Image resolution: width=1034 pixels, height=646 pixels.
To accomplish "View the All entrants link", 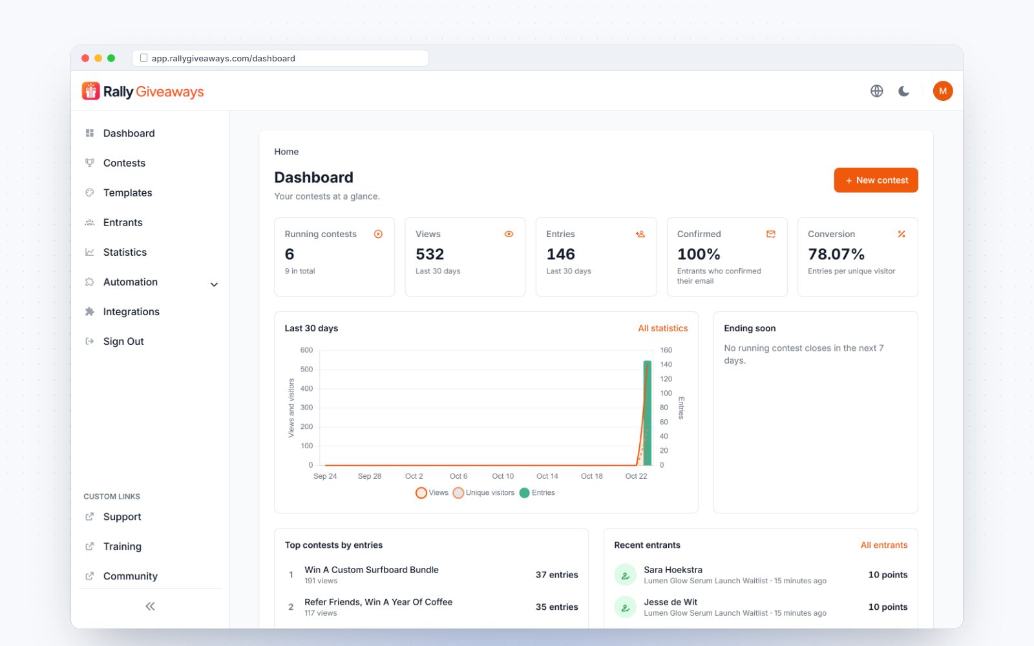I will pyautogui.click(x=884, y=545).
